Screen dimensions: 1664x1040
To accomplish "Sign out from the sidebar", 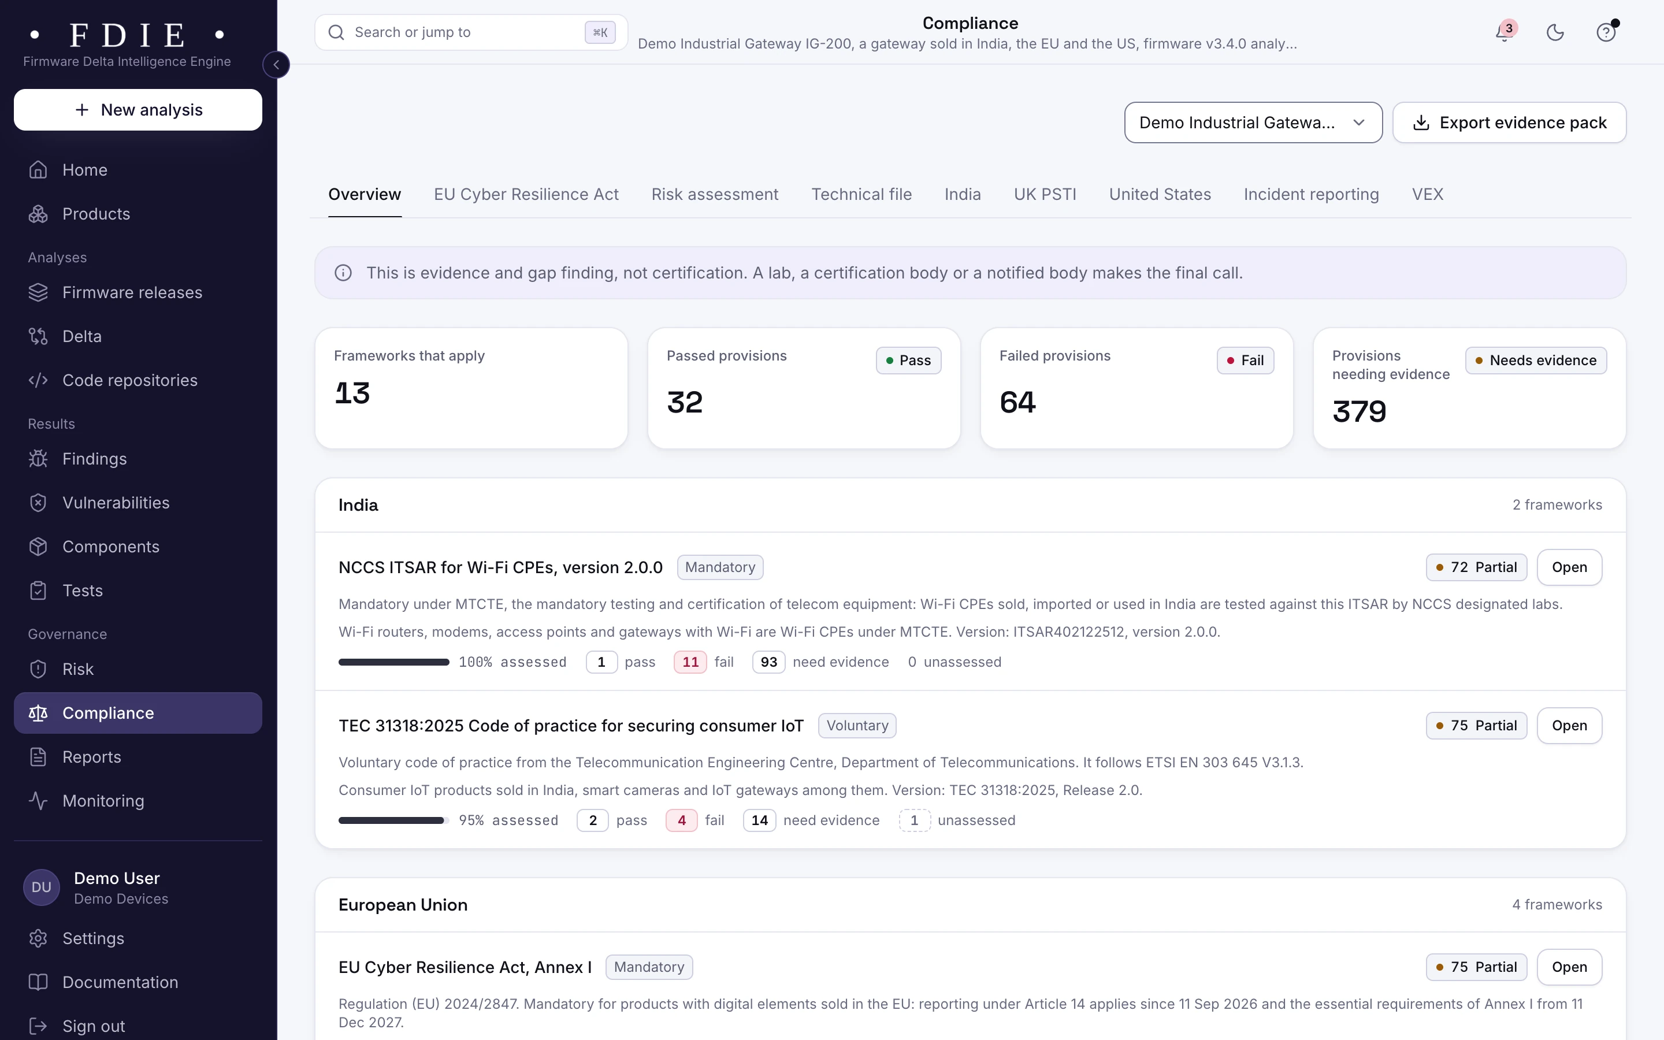I will pyautogui.click(x=138, y=1026).
